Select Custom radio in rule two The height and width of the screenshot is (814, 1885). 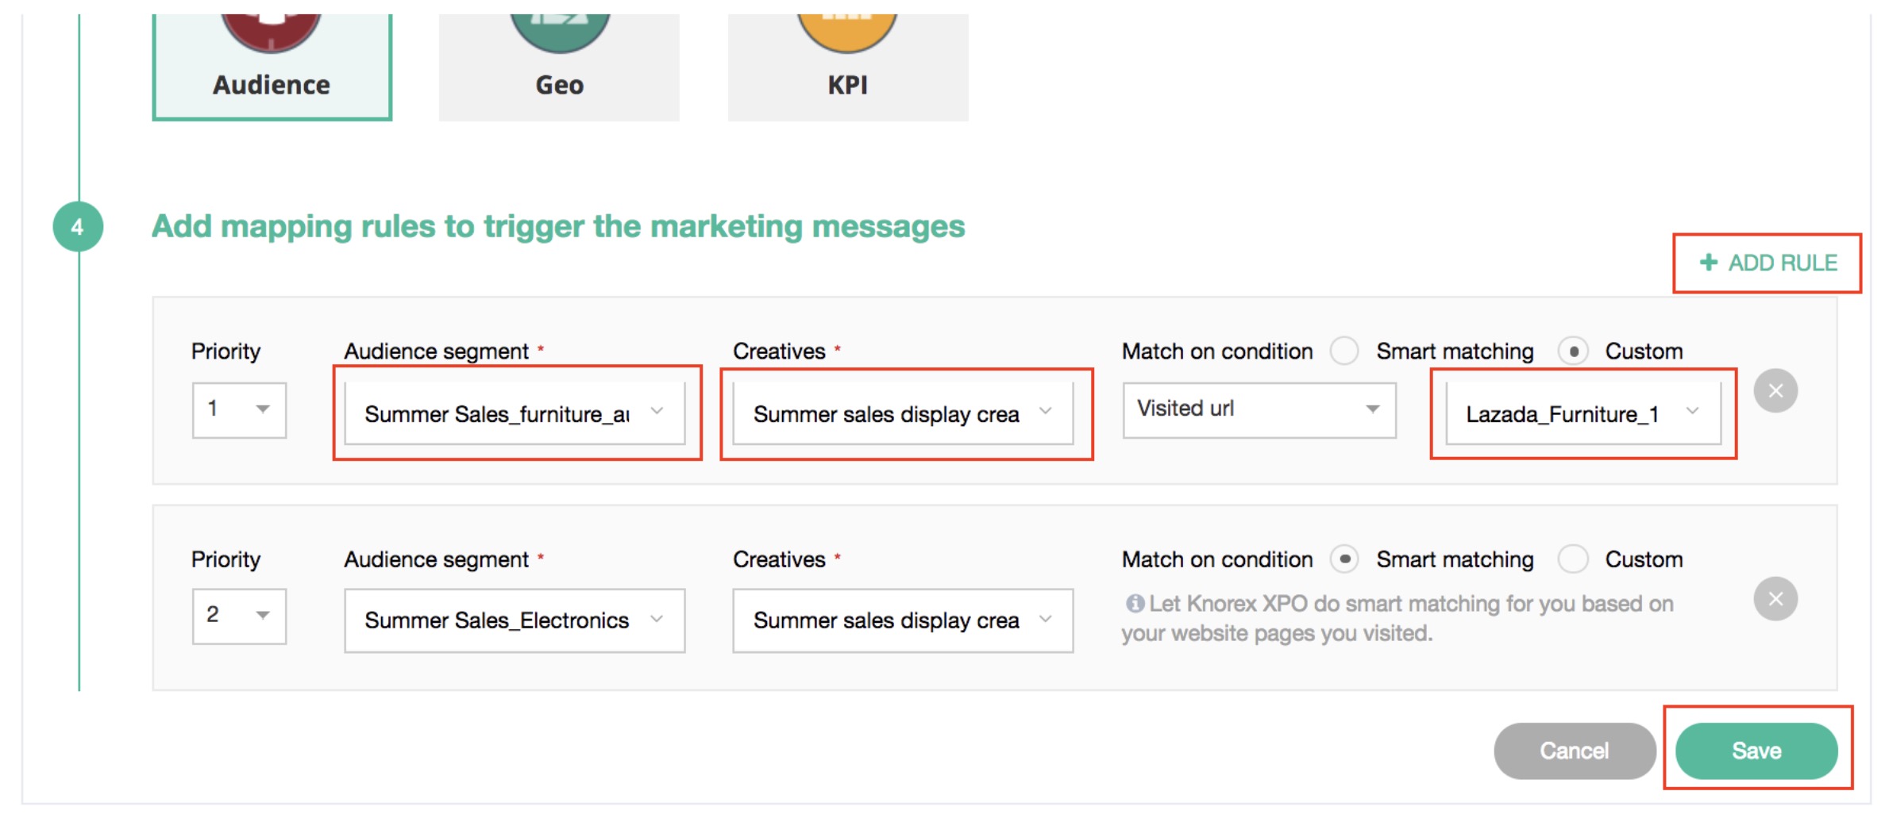coord(1573,559)
